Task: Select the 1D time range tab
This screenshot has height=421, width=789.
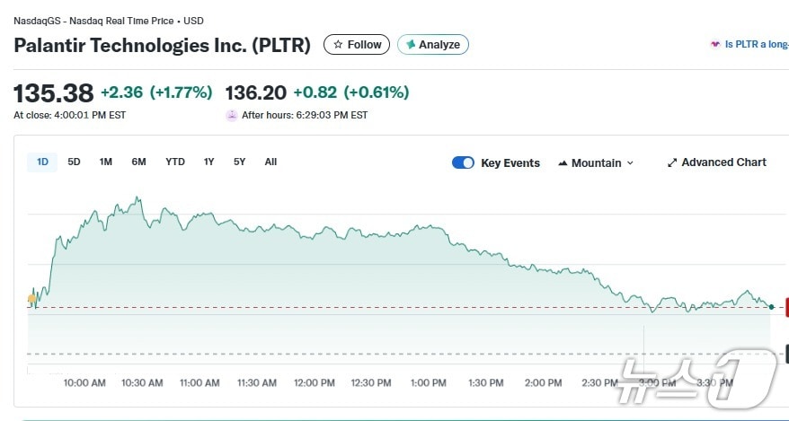Action: tap(42, 162)
